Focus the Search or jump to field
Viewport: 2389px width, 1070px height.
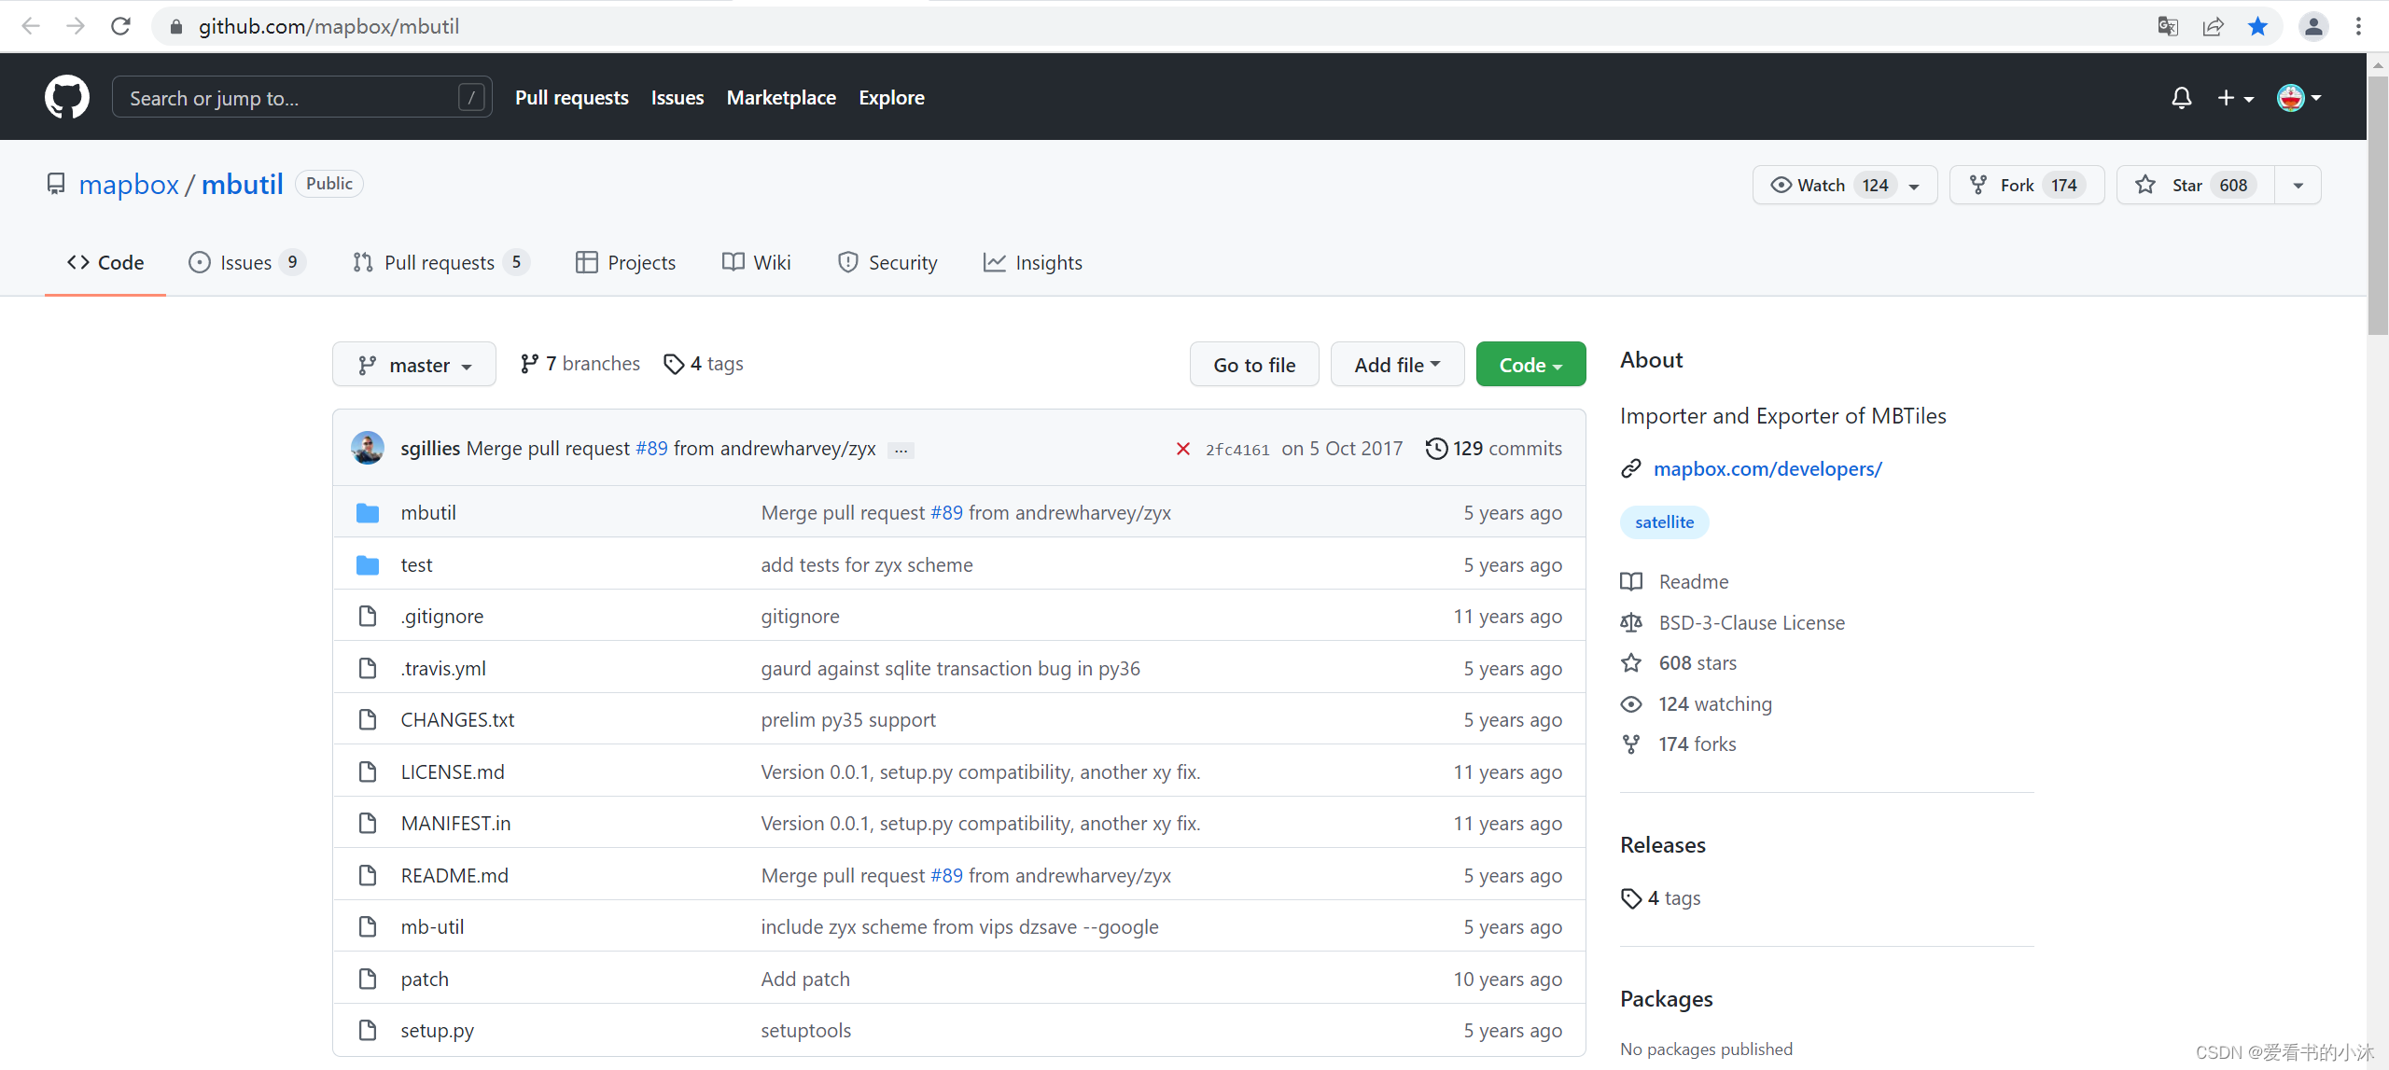pyautogui.click(x=289, y=98)
